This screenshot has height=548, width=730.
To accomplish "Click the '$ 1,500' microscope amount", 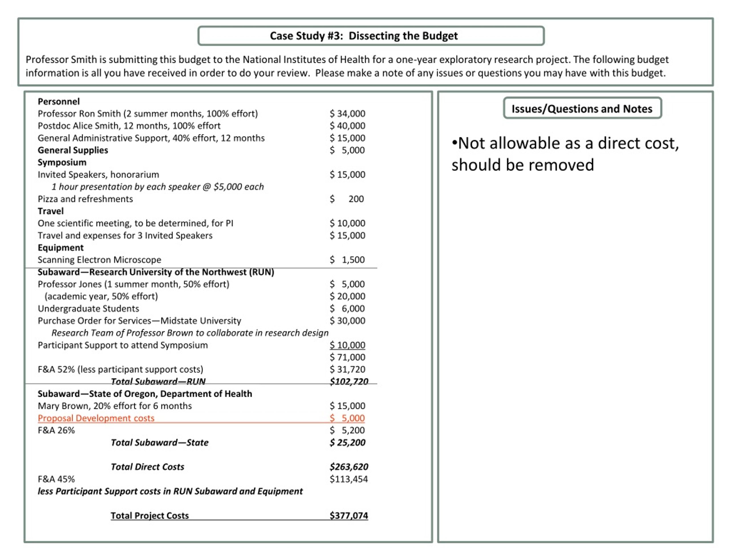I will (x=347, y=260).
